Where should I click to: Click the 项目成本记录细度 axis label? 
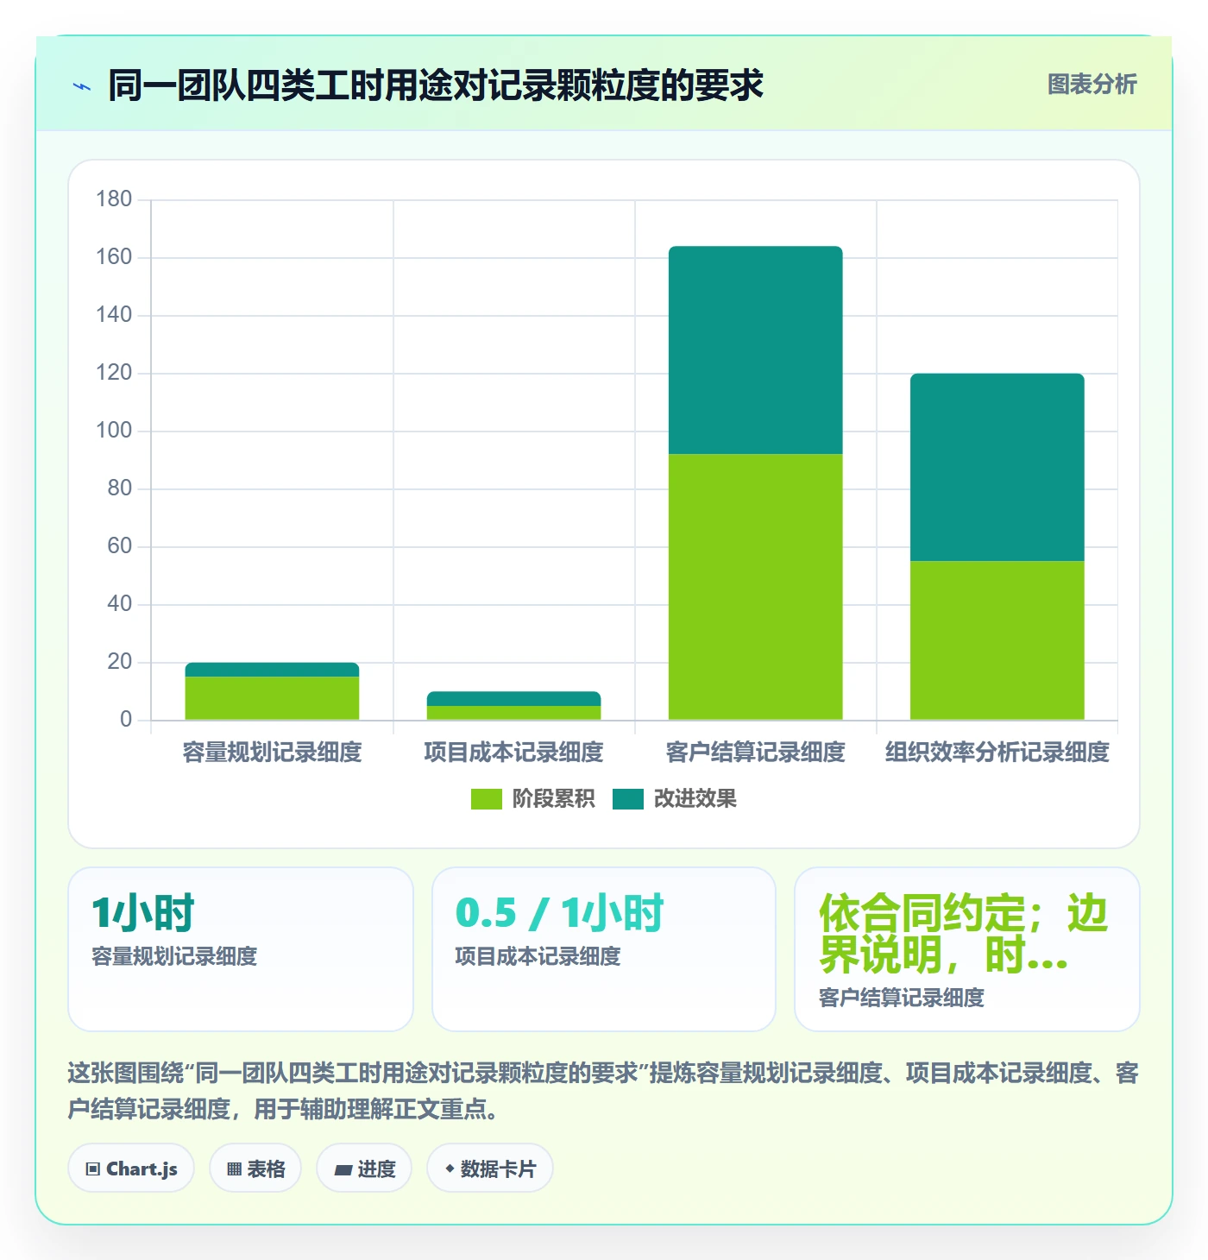point(513,753)
